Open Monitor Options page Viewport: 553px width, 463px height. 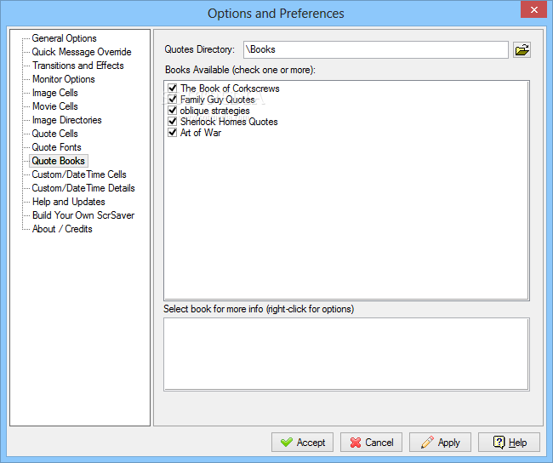(x=64, y=79)
